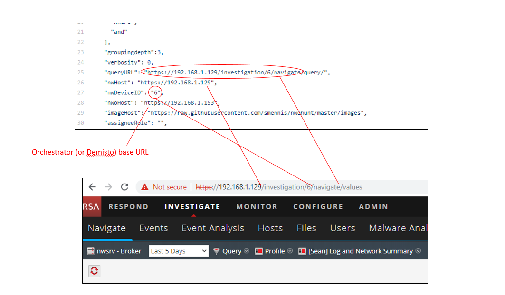Expand the Profile dropdown arrow
This screenshot has width=505, height=295.
(290, 251)
